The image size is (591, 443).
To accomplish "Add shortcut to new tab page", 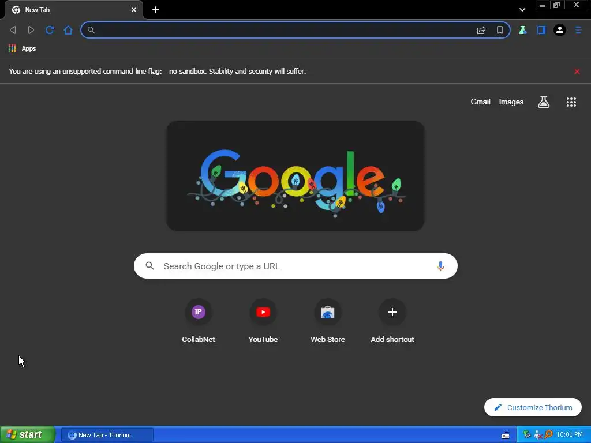I will 392,321.
